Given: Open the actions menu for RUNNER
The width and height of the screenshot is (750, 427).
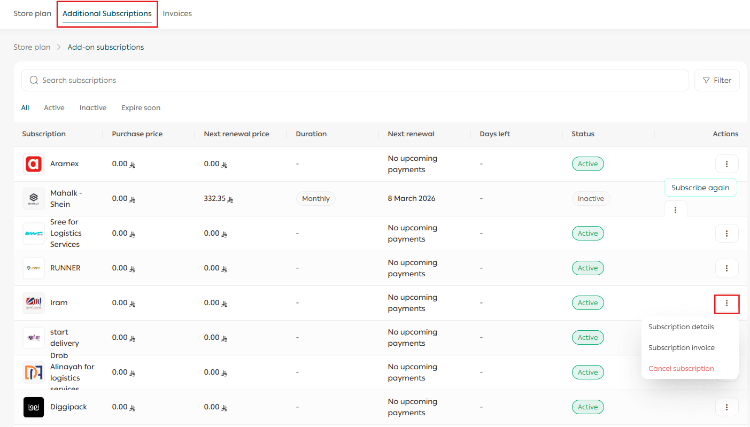Looking at the screenshot, I should [x=726, y=268].
